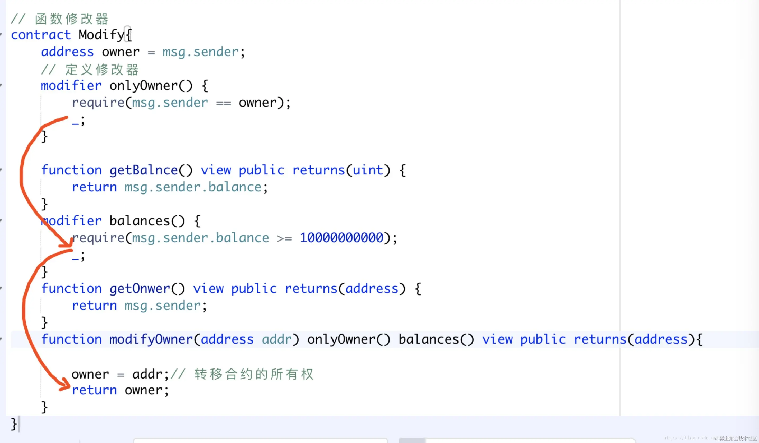Fold the modifyOwner function block
759x443 pixels.
click(x=1, y=339)
